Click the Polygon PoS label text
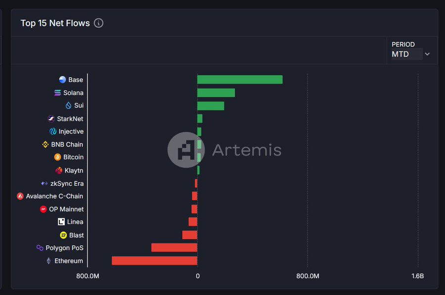The image size is (445, 295). point(64,248)
